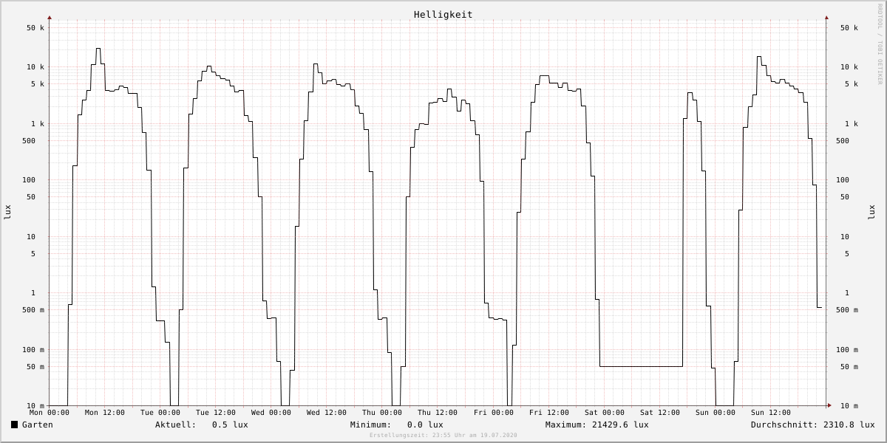Viewport: 887px width, 443px height.
Task: Select the "Durchschnitt: 2310.8 lux" statistic
Action: coord(813,425)
